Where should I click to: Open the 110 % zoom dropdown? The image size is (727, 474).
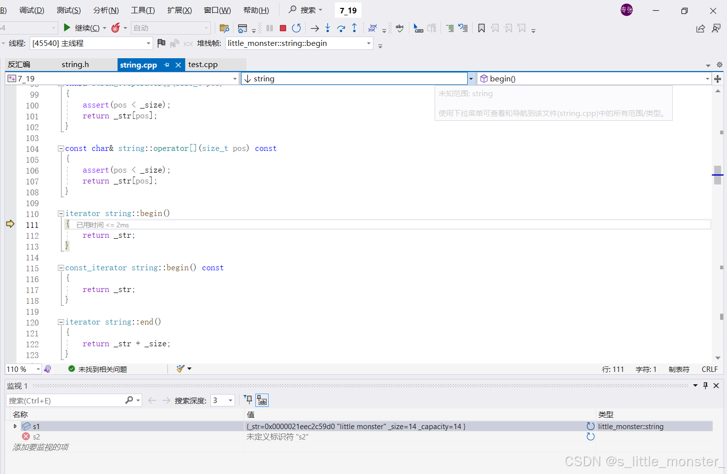tap(38, 369)
